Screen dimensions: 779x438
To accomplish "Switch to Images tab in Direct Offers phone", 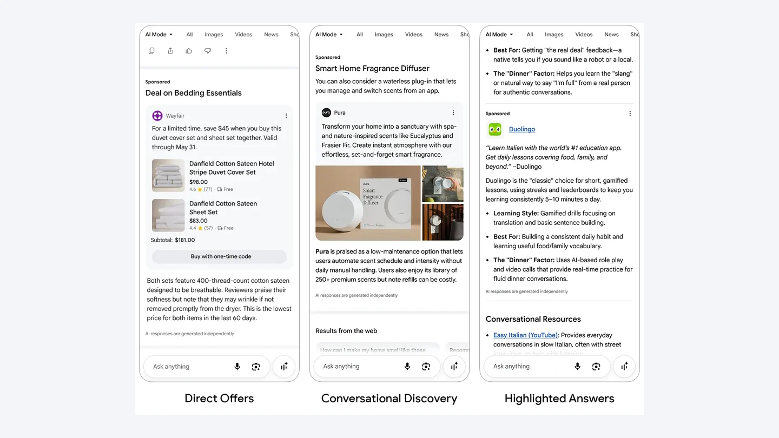I will click(x=214, y=35).
